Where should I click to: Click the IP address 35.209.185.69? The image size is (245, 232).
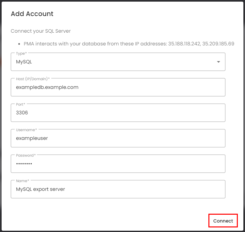[218, 44]
